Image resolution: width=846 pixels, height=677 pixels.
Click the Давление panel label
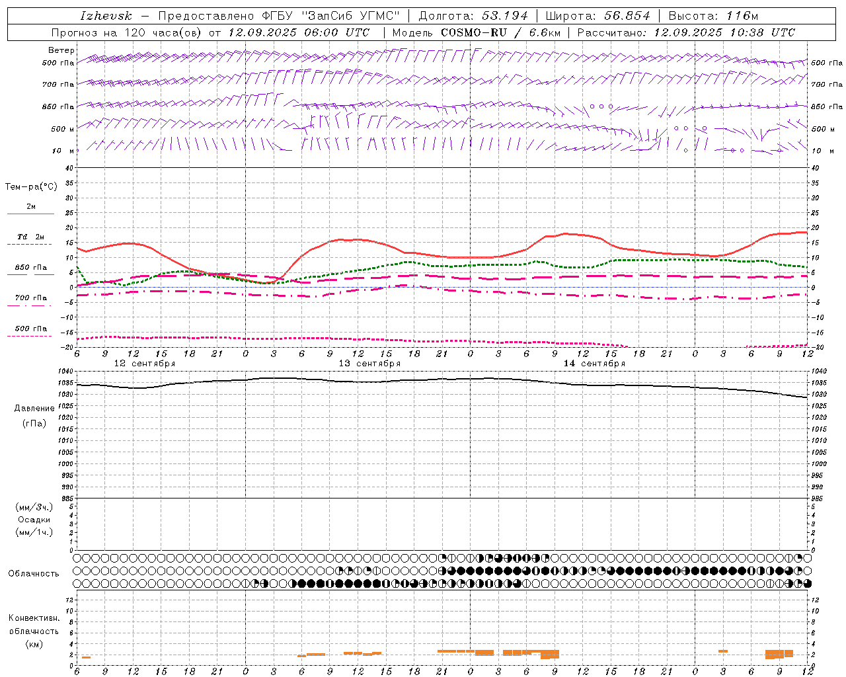click(34, 409)
